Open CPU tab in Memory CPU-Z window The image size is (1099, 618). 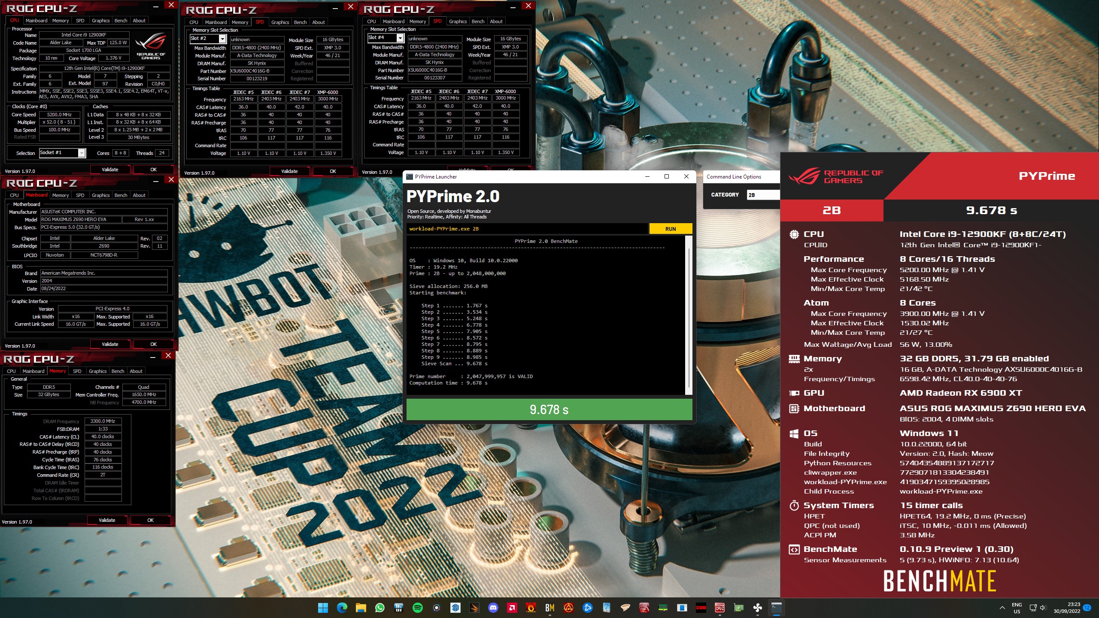[x=11, y=371]
